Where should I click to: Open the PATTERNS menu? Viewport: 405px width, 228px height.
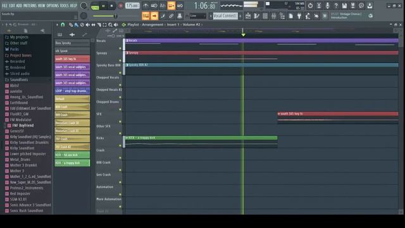(30, 6)
